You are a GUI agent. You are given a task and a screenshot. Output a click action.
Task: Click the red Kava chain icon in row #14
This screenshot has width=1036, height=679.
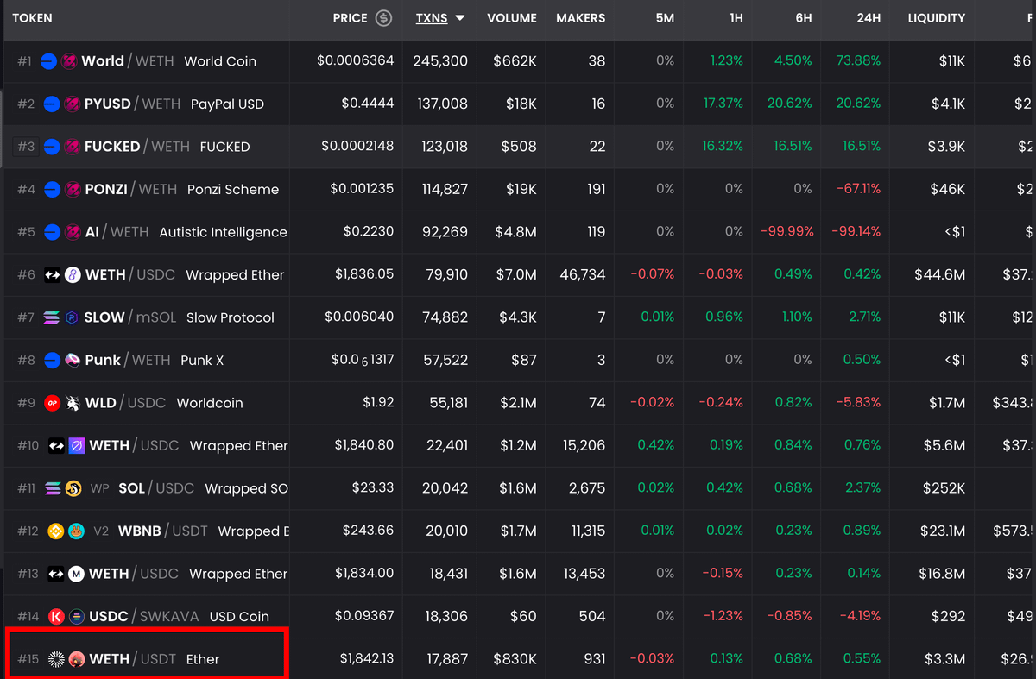point(55,616)
